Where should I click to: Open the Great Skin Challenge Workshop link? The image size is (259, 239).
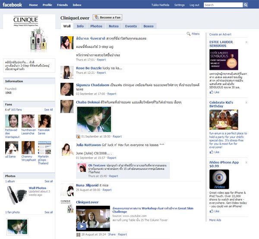[153, 210]
